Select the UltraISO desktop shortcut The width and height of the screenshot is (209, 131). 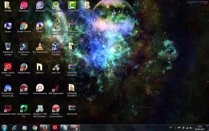(40, 26)
